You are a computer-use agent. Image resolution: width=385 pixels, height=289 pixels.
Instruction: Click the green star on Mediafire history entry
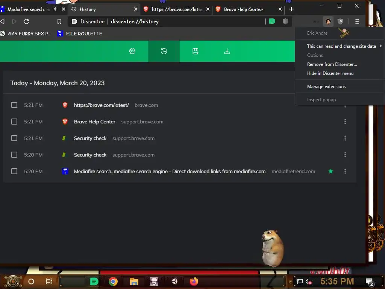click(331, 171)
